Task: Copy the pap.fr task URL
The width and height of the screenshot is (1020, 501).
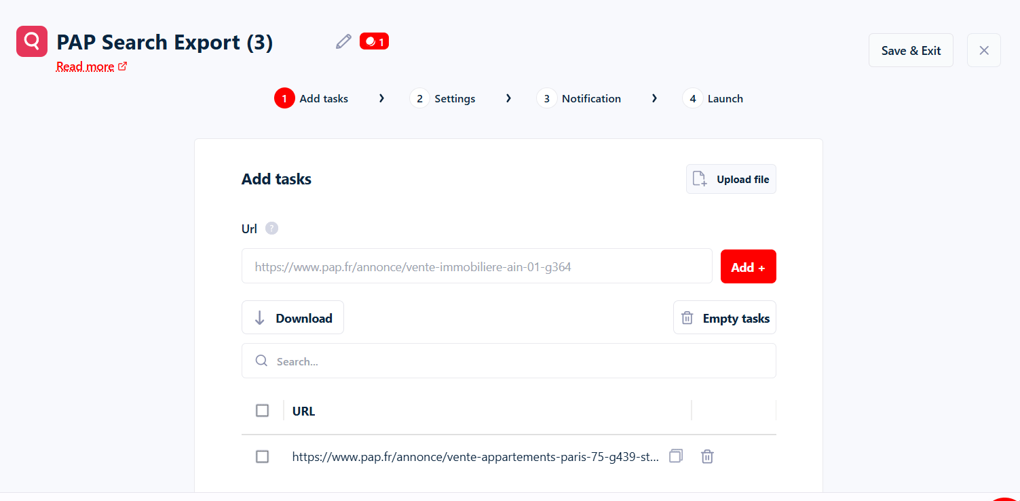Action: [x=675, y=456]
